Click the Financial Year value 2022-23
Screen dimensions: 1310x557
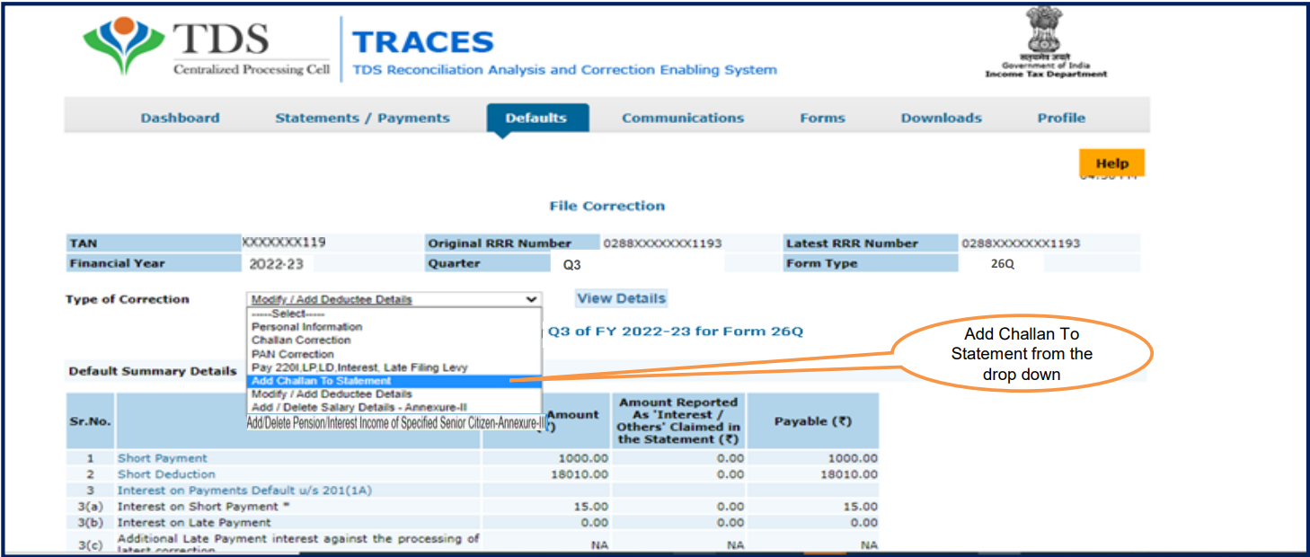click(276, 264)
